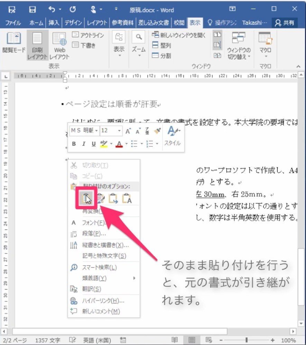Click the shrink font icon
Image resolution: width=306 pixels, height=345 pixels.
[138, 131]
